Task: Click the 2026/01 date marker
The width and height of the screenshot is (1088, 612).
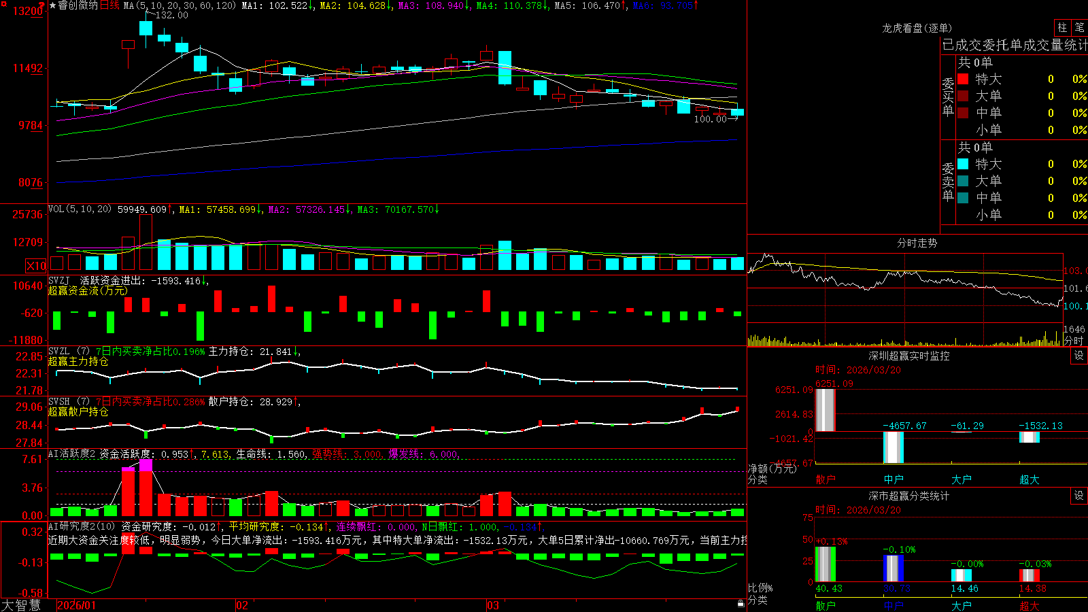Action: pos(77,605)
